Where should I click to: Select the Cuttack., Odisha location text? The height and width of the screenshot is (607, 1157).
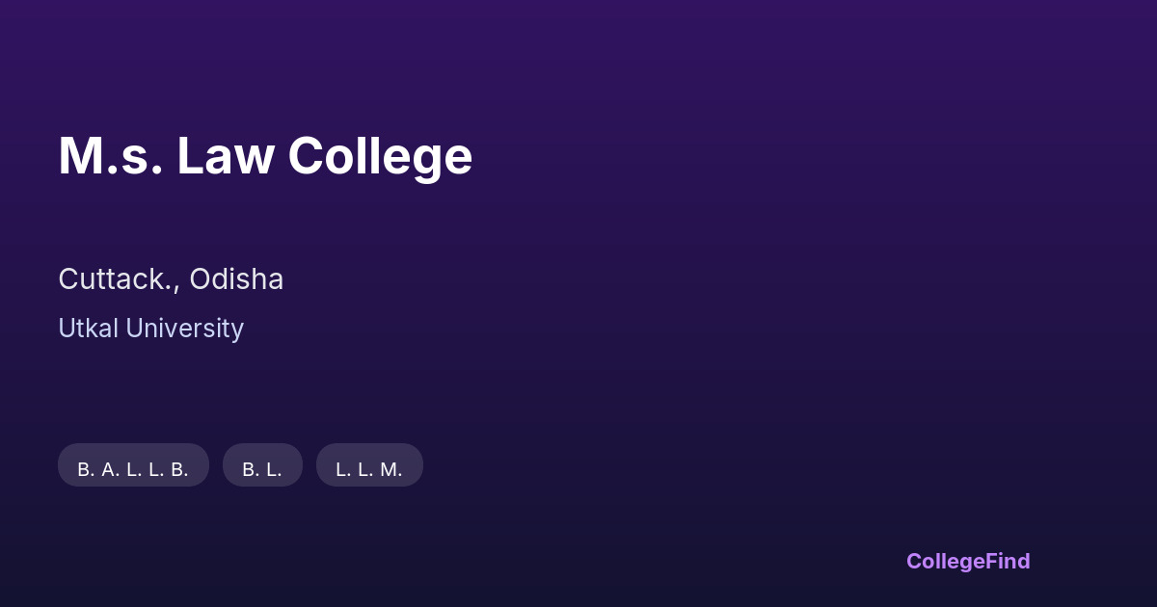coord(171,279)
